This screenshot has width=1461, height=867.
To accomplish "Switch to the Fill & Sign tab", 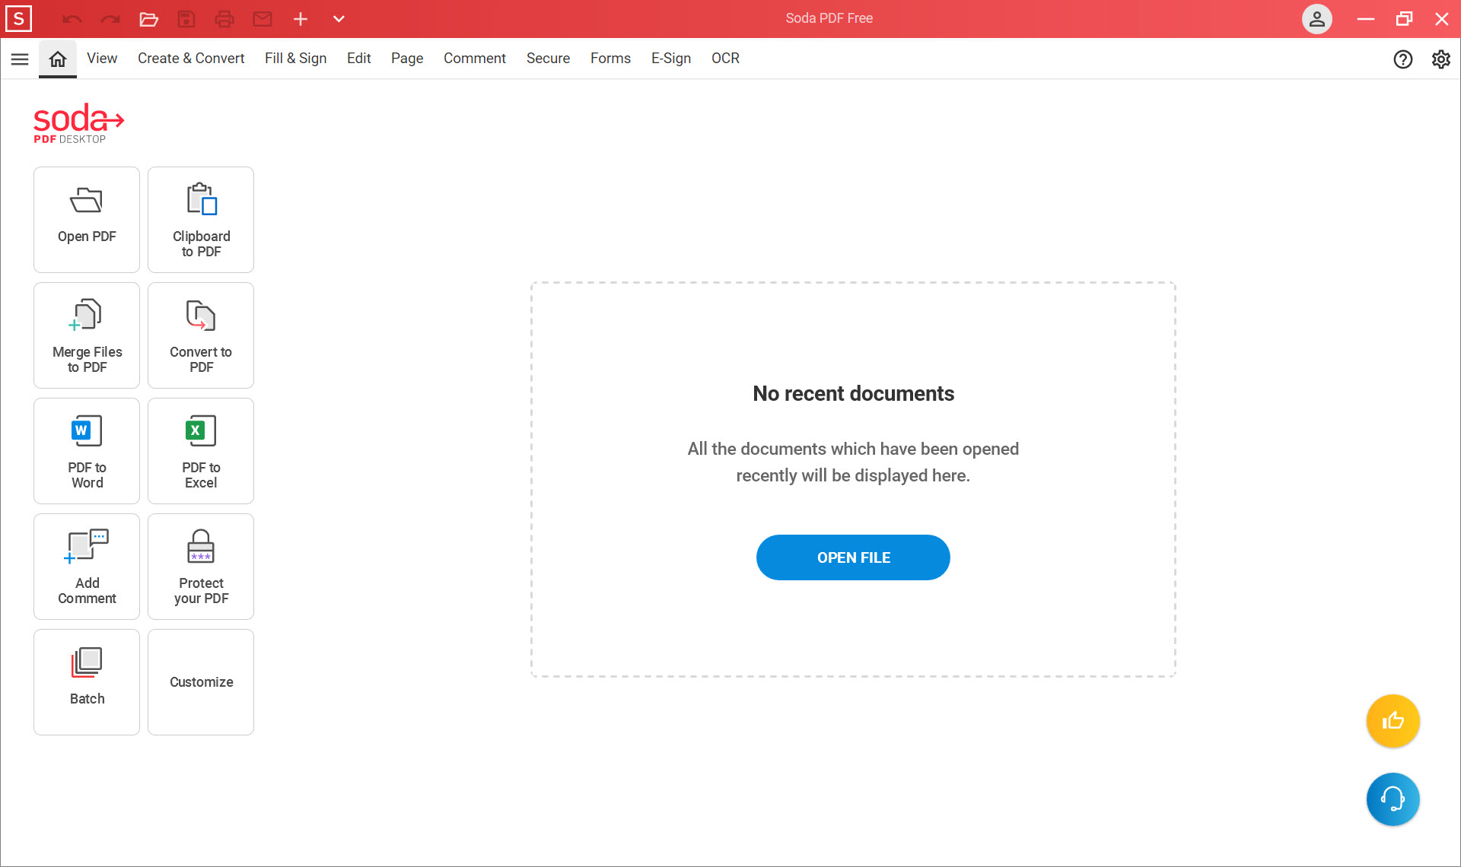I will click(x=295, y=59).
